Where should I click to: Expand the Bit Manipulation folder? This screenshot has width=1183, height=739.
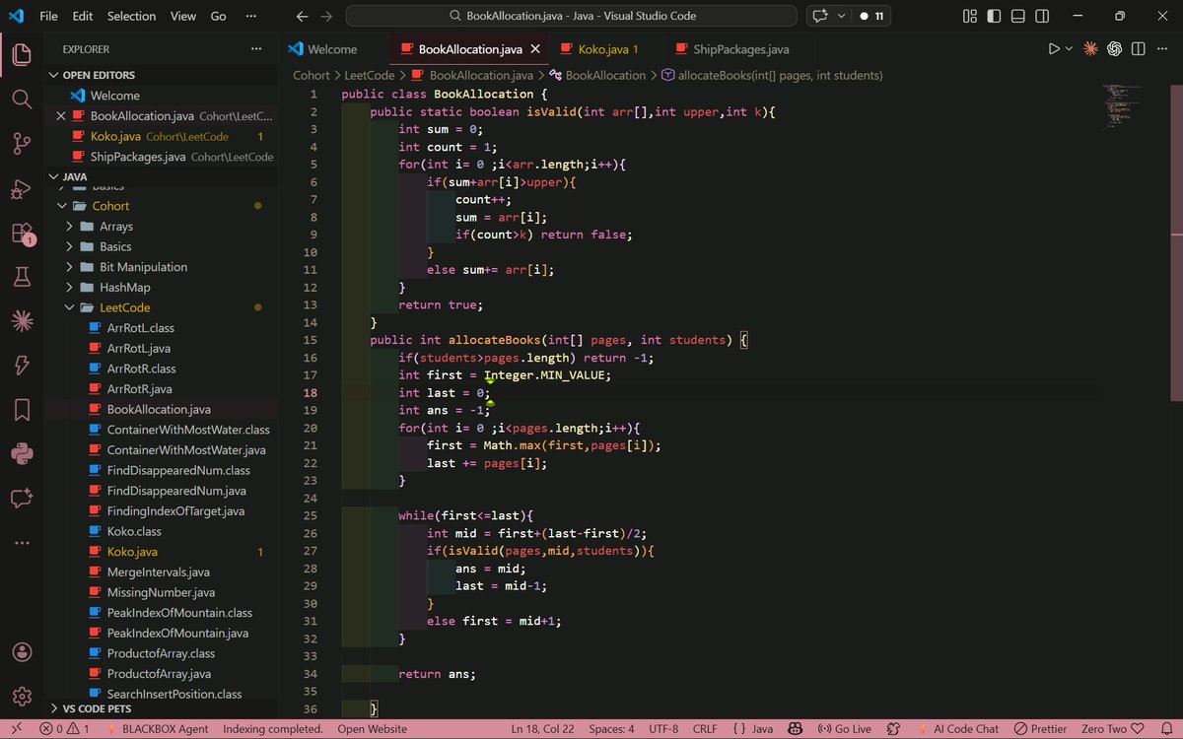pos(143,267)
